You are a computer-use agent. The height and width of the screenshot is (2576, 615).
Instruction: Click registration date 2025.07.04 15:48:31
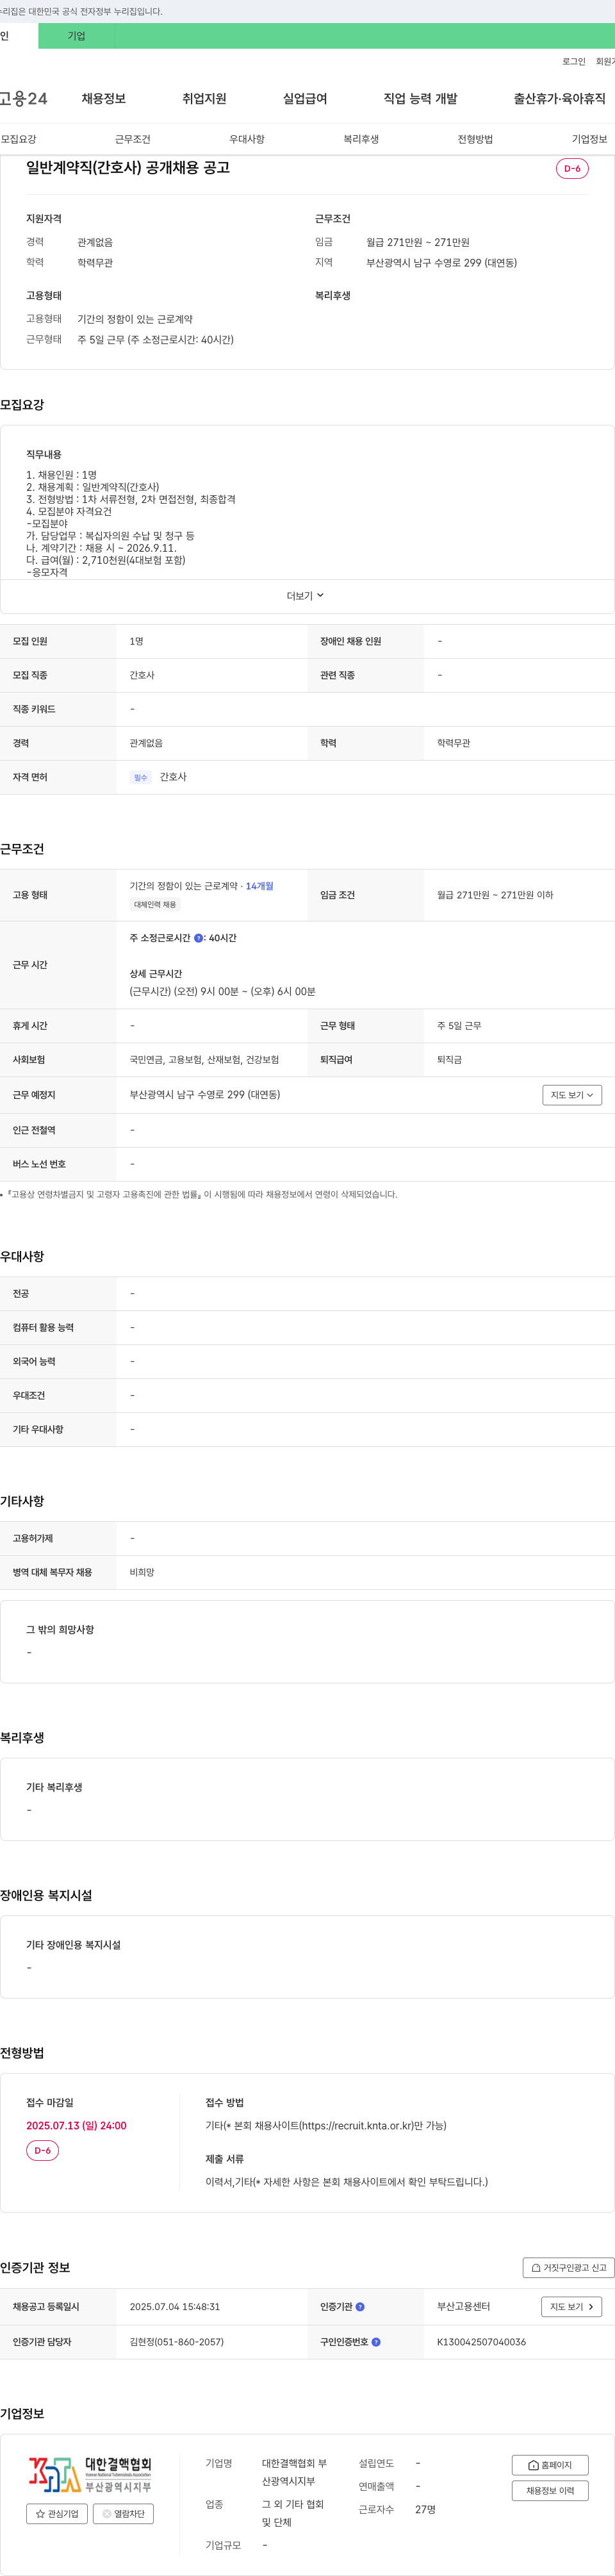coord(174,2307)
